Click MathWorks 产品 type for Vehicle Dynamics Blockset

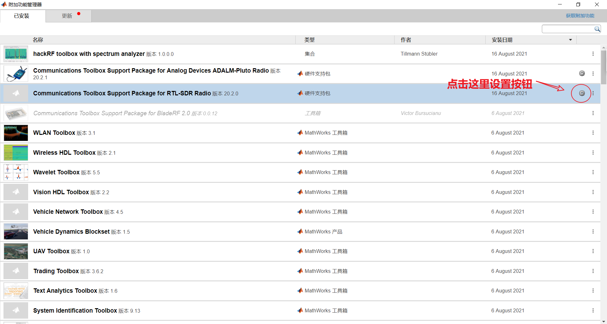pyautogui.click(x=323, y=231)
